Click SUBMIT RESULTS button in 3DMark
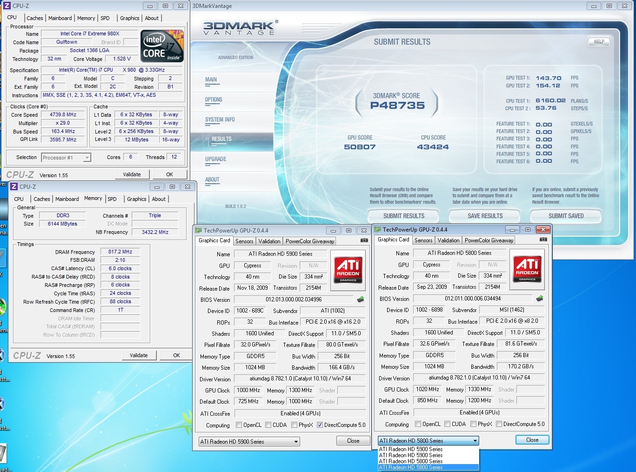 click(x=404, y=216)
